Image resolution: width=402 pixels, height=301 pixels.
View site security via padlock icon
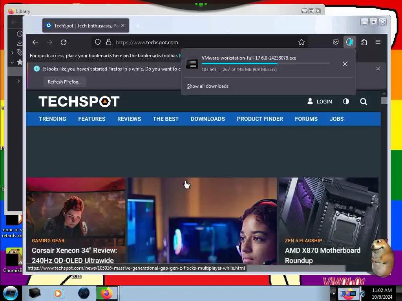click(x=109, y=42)
